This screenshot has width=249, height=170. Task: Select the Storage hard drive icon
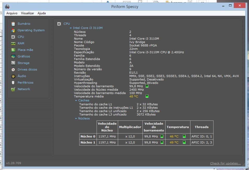13,63
